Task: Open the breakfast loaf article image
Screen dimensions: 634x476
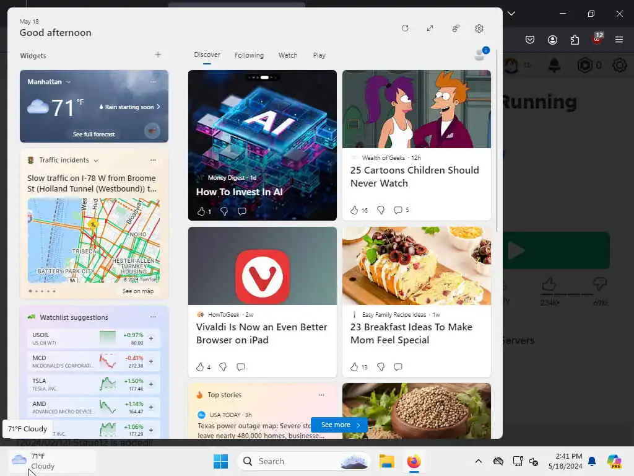Action: click(x=417, y=266)
